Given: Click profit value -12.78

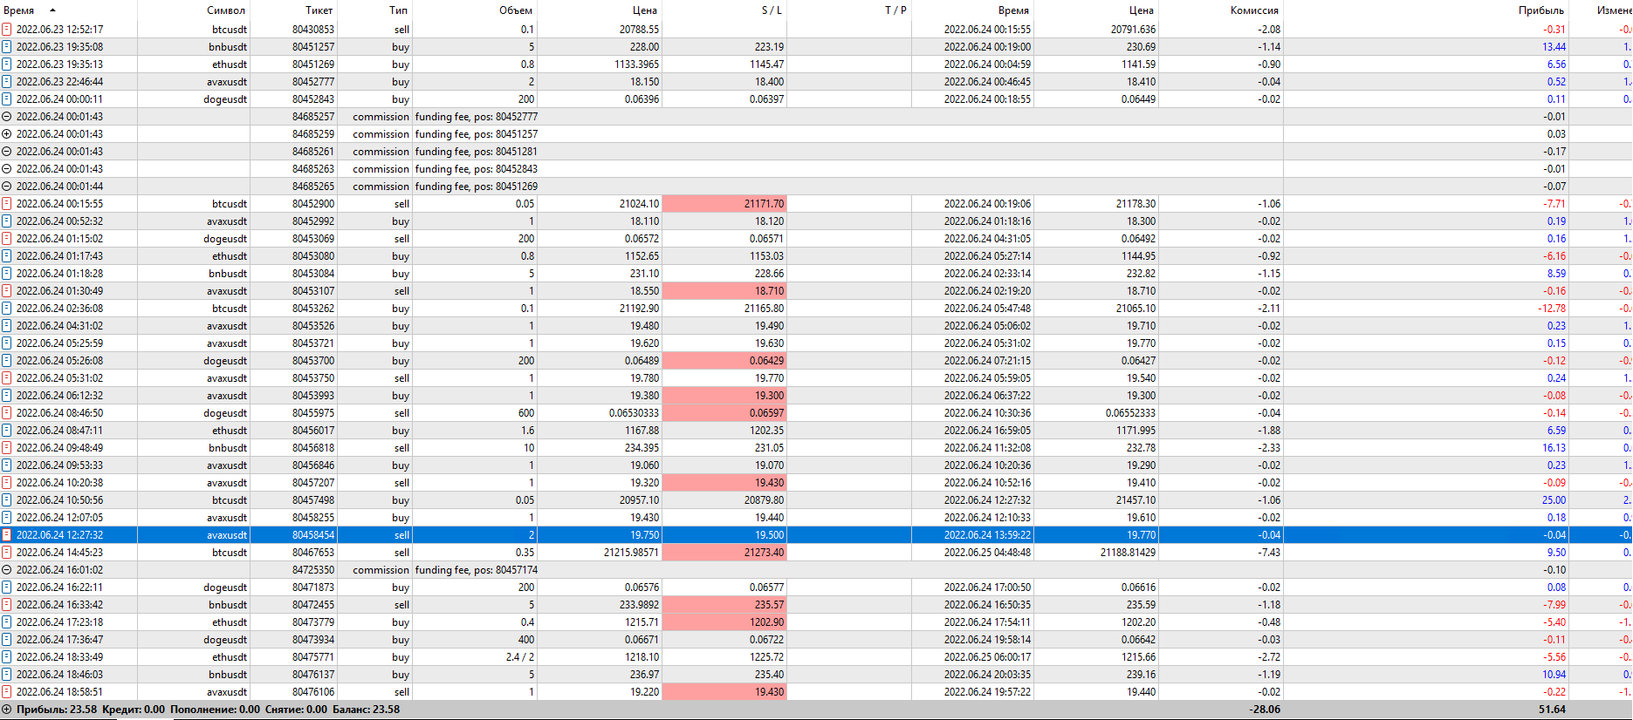Looking at the screenshot, I should [x=1552, y=308].
